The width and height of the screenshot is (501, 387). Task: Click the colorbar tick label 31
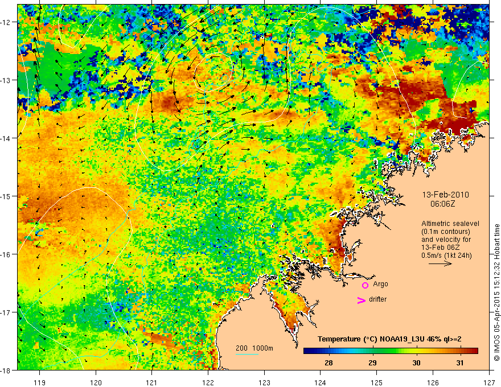pos(460,363)
